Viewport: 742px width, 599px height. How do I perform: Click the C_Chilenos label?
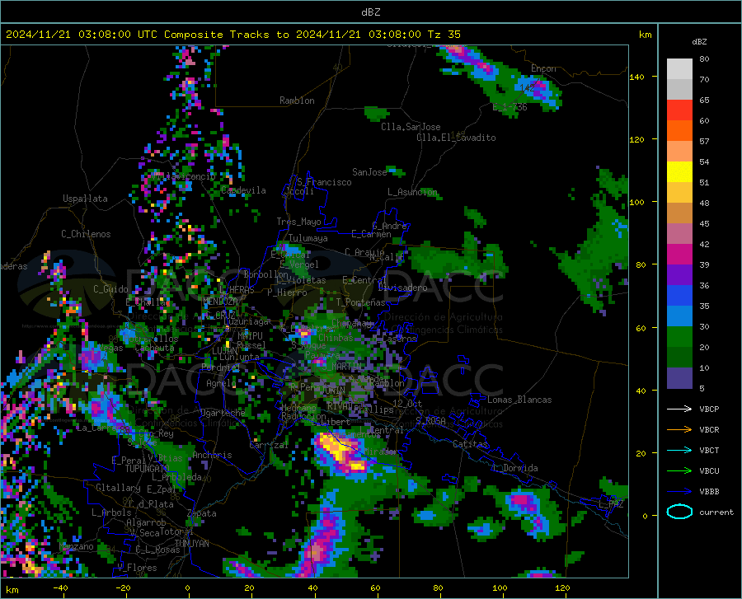86,234
